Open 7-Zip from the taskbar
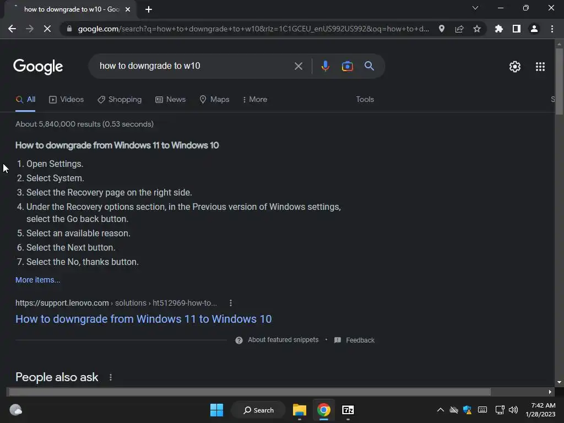Screen dimensions: 564x423 348,410
